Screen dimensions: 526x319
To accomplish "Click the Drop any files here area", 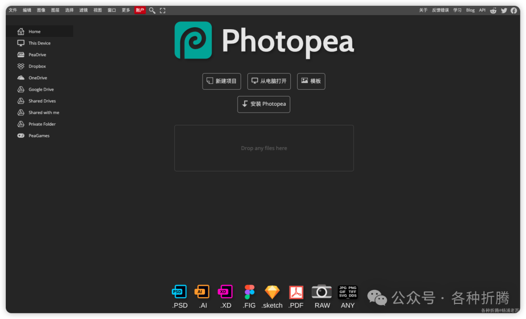I will pos(264,148).
